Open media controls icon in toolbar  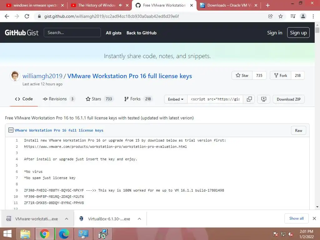coord(293,16)
